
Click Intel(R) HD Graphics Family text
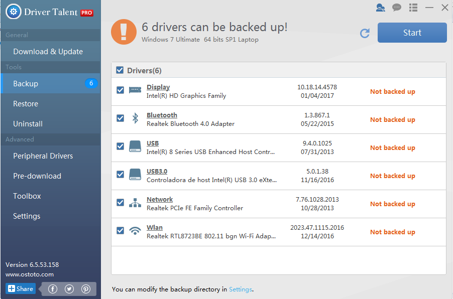point(186,95)
